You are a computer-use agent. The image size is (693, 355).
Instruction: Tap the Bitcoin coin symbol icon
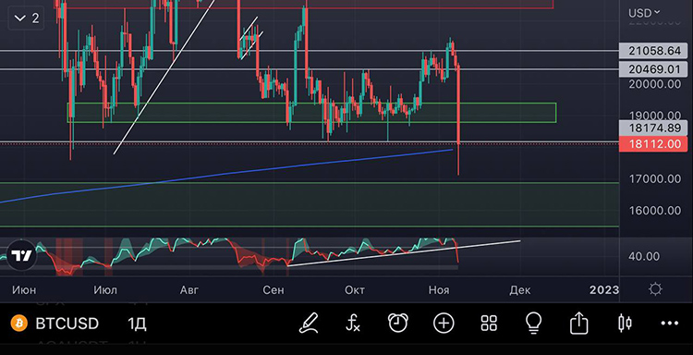click(x=19, y=324)
